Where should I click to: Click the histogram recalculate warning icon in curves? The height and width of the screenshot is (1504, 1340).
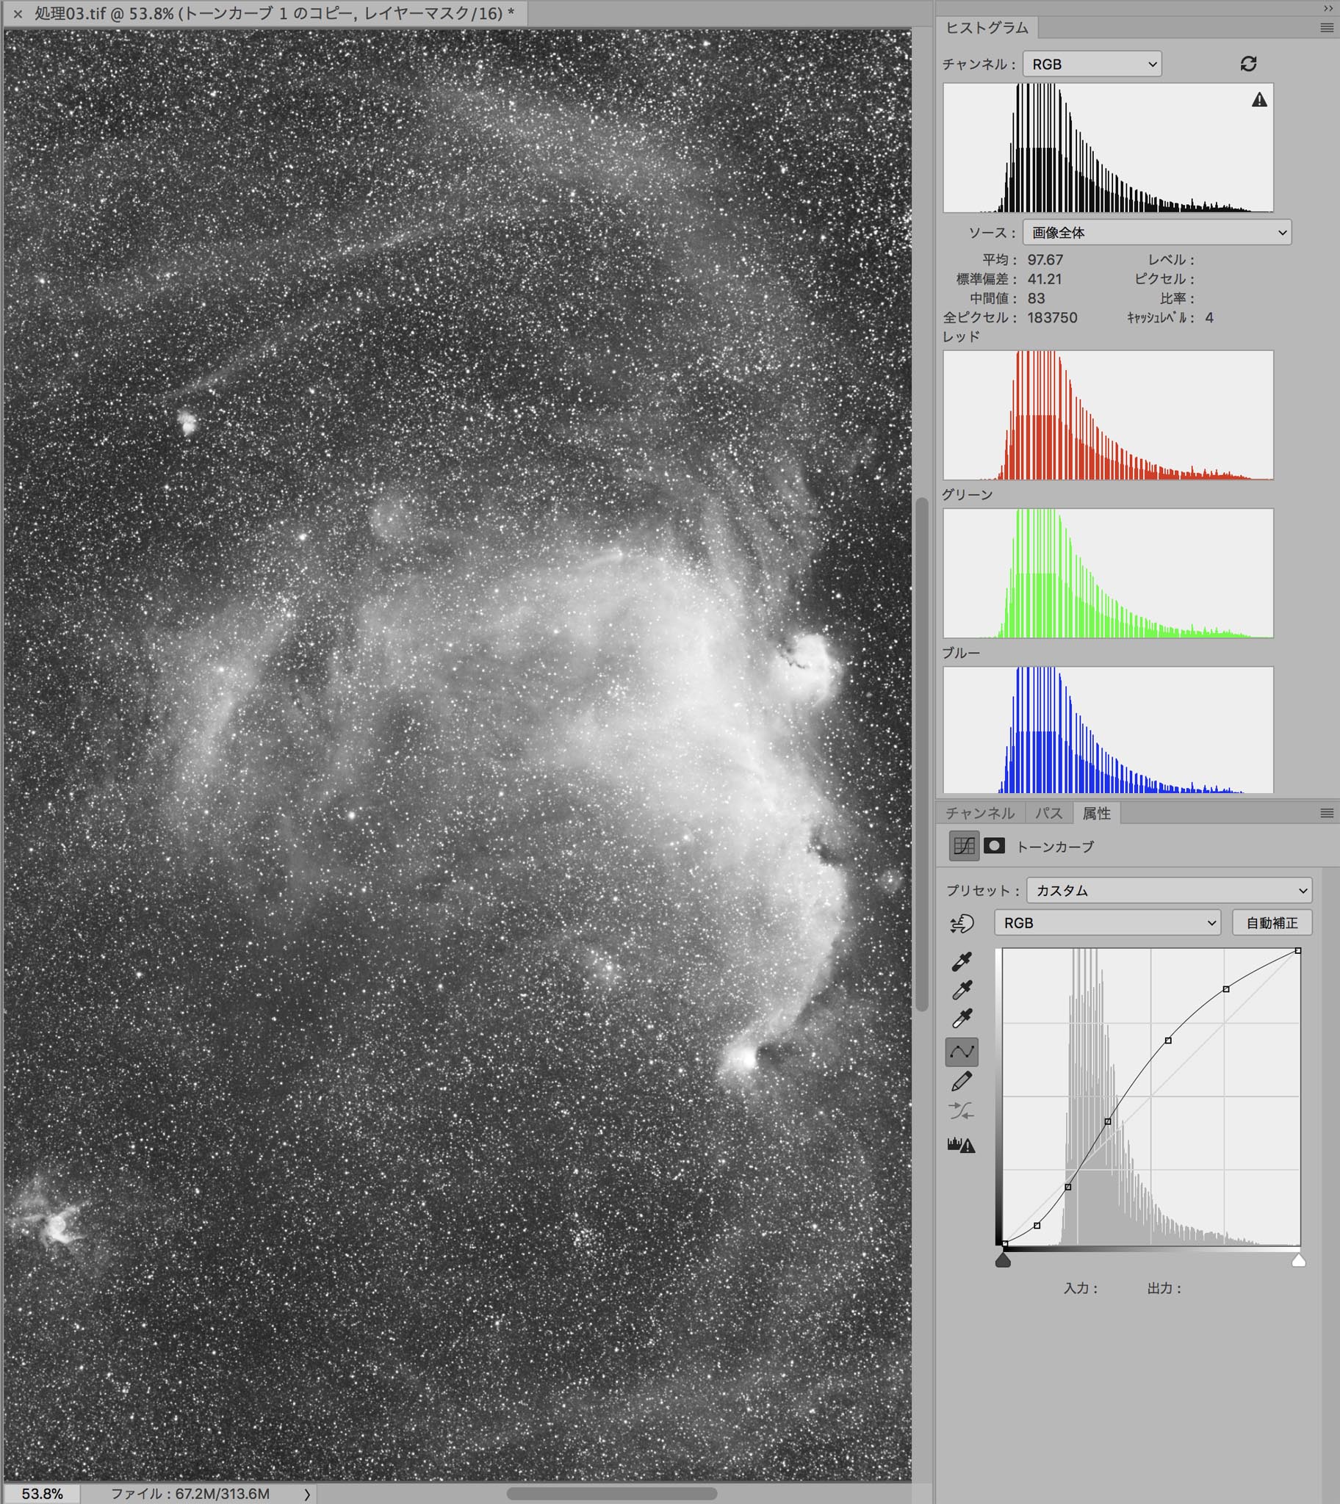point(962,1145)
